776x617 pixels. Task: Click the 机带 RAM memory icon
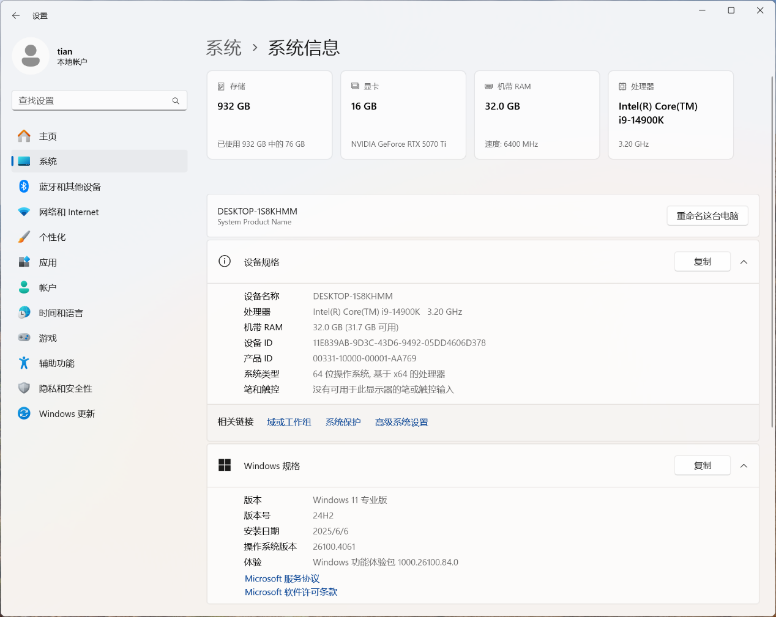[x=488, y=86]
